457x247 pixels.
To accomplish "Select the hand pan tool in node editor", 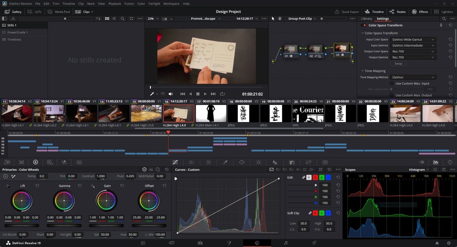I will 280,19.
